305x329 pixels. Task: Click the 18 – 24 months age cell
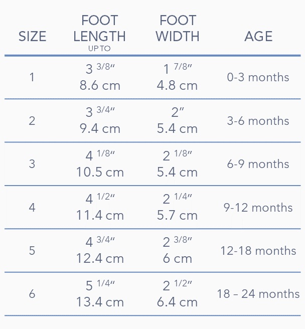(x=258, y=294)
